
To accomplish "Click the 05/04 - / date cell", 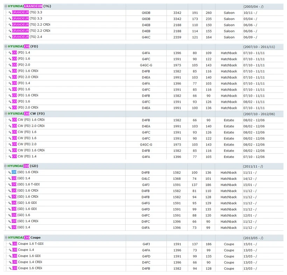I will pyautogui.click(x=250, y=19).
